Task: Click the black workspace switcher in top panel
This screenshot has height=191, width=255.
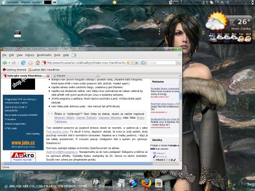Action: point(48,2)
